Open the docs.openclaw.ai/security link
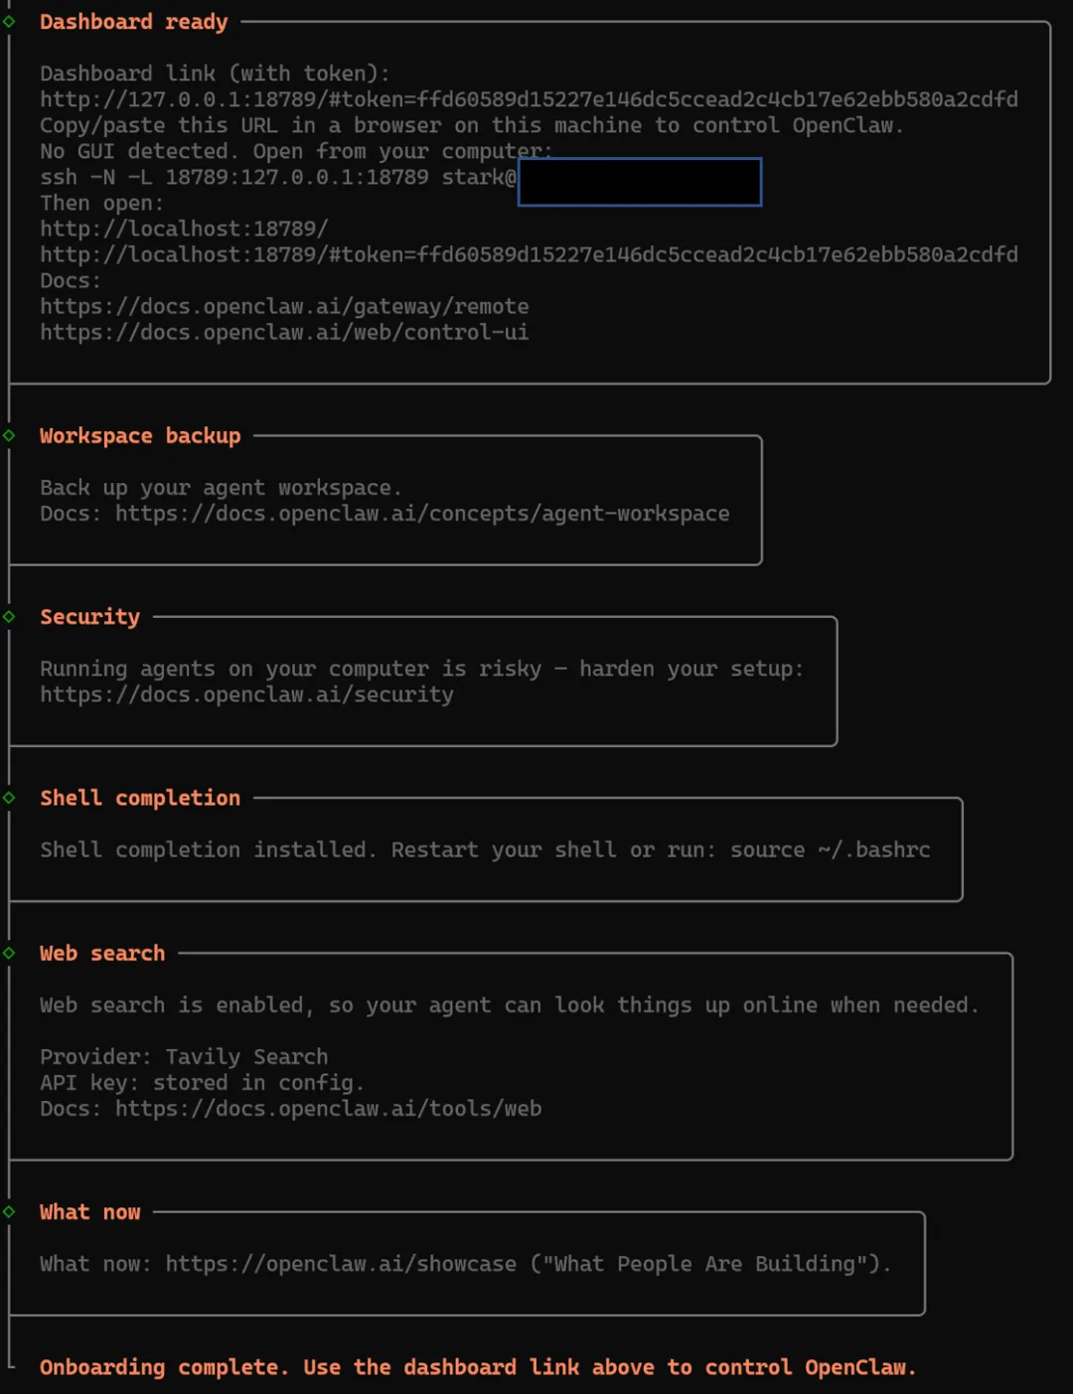 [x=246, y=695]
